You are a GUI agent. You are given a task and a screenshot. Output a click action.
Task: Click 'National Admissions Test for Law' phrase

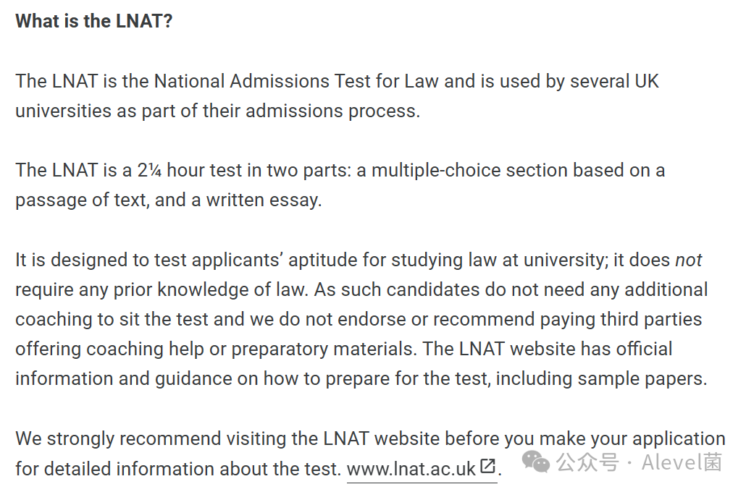pyautogui.click(x=296, y=81)
